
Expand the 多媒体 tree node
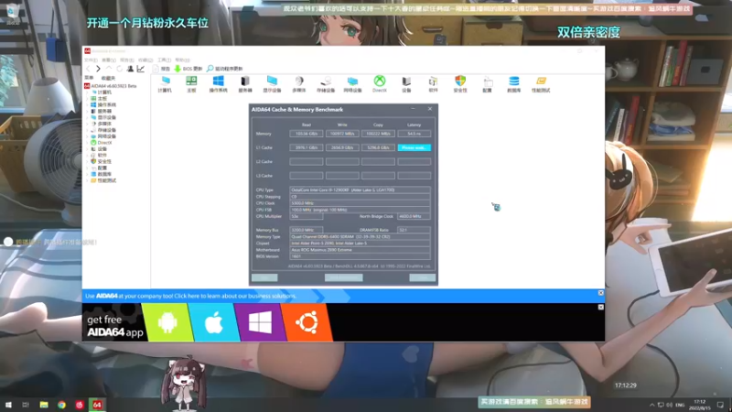(x=87, y=124)
